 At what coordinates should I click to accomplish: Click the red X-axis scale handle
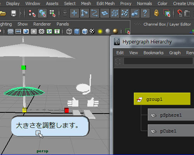pos(67,110)
